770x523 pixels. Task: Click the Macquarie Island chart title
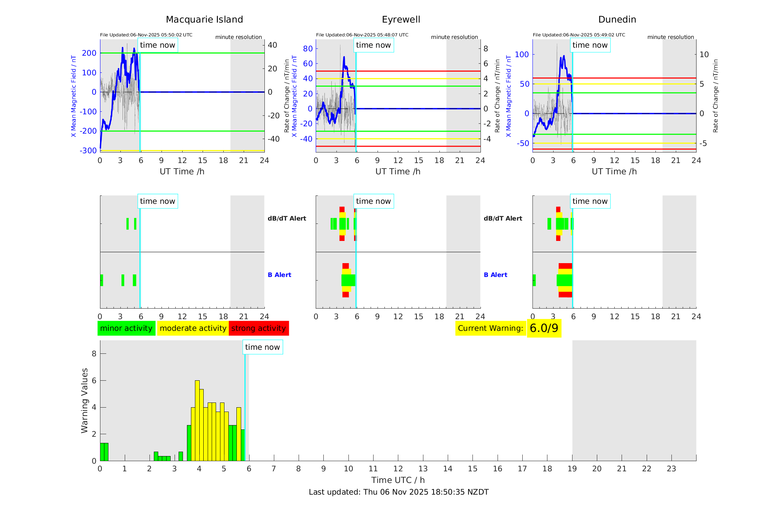[x=204, y=19]
